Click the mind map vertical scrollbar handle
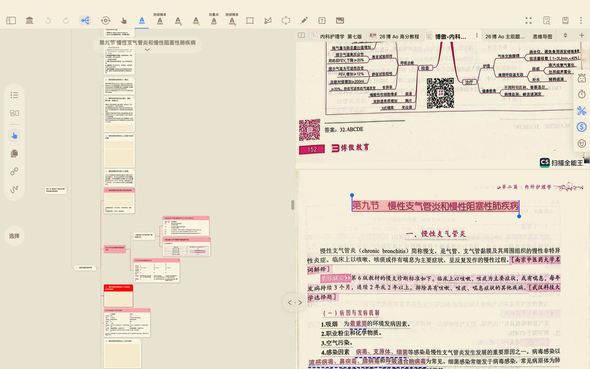Viewport: 590px width, 369px height. 293,205
